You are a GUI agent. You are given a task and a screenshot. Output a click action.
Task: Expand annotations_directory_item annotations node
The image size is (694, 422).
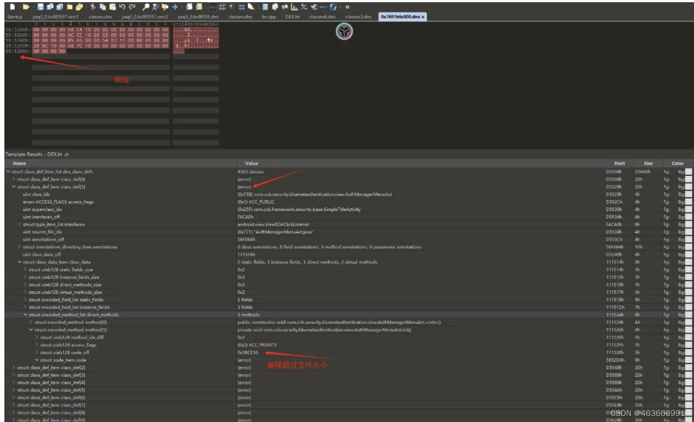coord(19,247)
